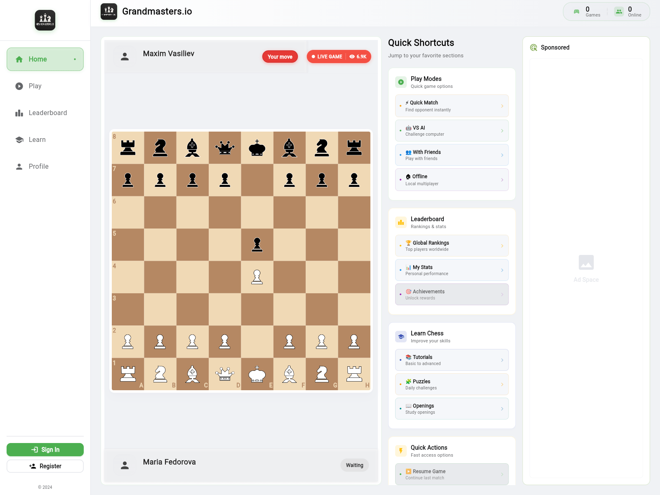The height and width of the screenshot is (495, 660).
Task: Click the Sponsored ad icon
Action: pos(534,47)
